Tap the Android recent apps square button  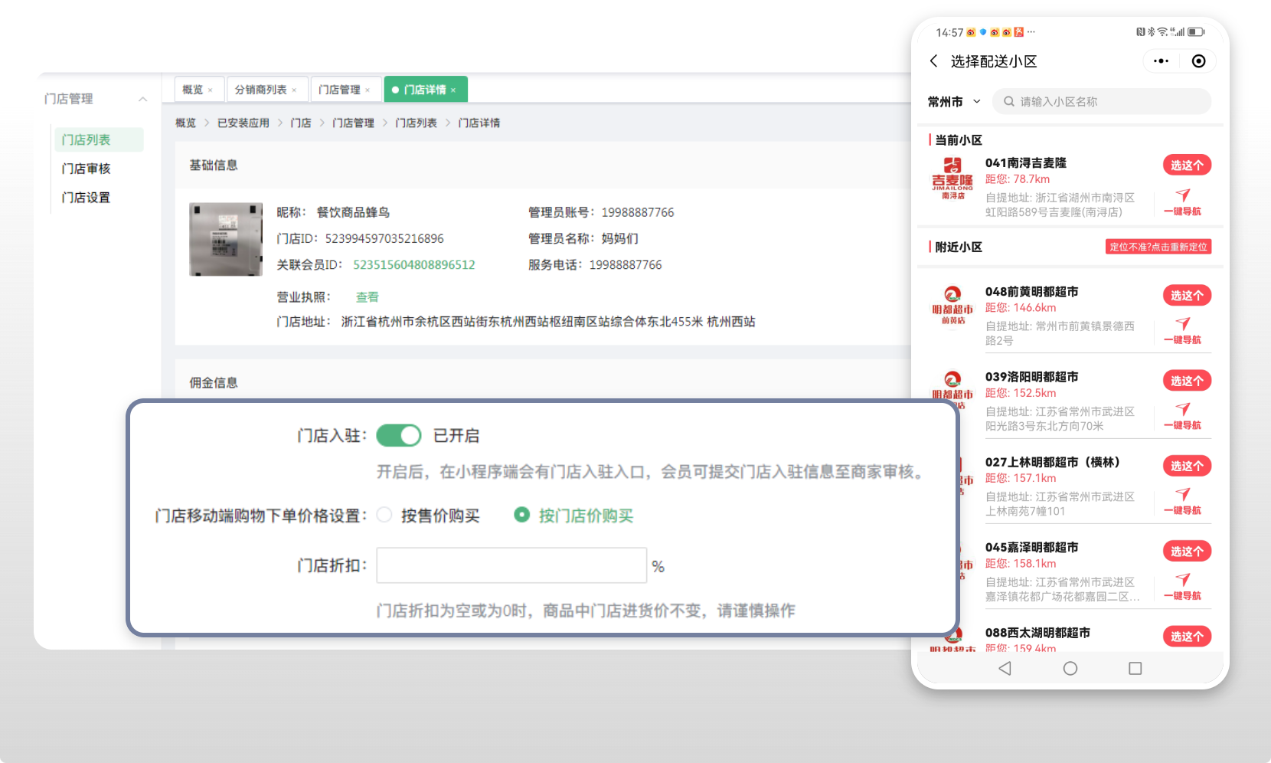pos(1135,669)
